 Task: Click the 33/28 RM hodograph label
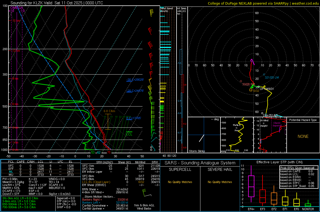[x=248, y=84]
